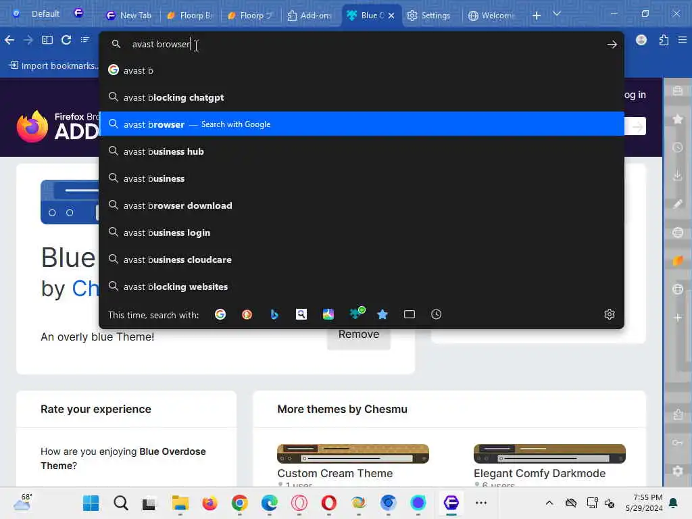Select suggestion 'avast business login'
The height and width of the screenshot is (519, 692).
point(362,232)
